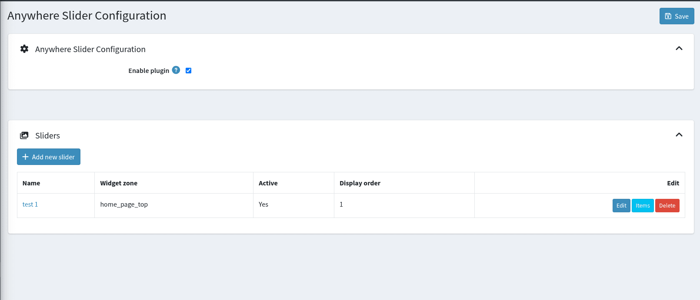Uncheck the Enable plugin checkbox
700x300 pixels.
point(188,70)
